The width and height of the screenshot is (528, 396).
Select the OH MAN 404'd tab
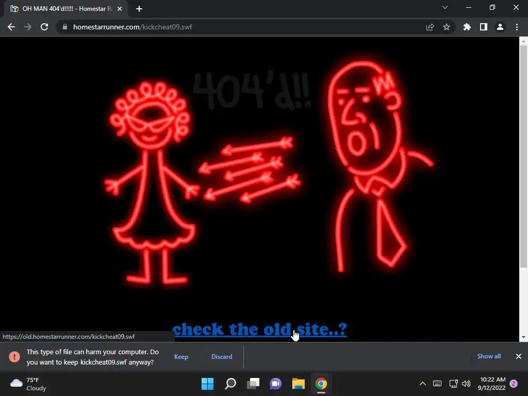tap(65, 9)
